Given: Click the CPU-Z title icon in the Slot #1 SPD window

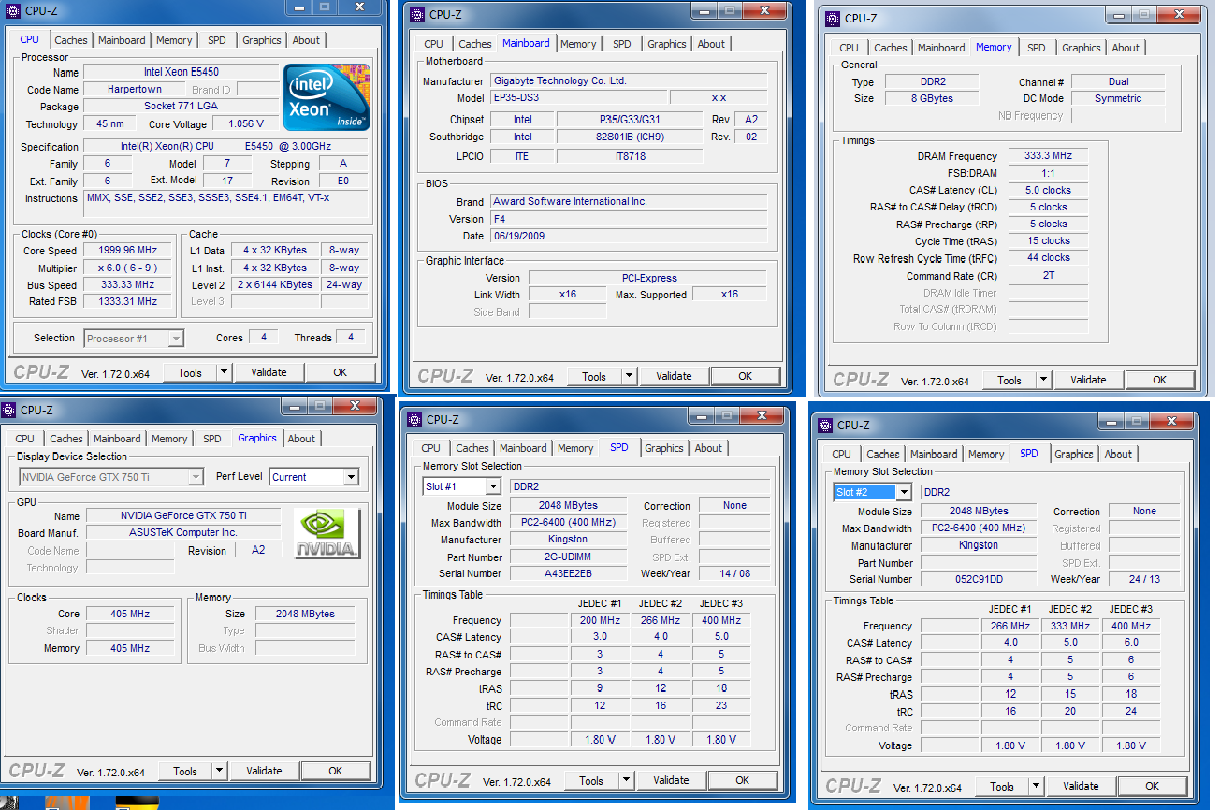Looking at the screenshot, I should coord(415,420).
